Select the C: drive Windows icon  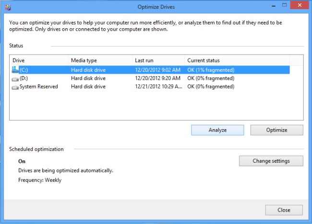(x=15, y=69)
